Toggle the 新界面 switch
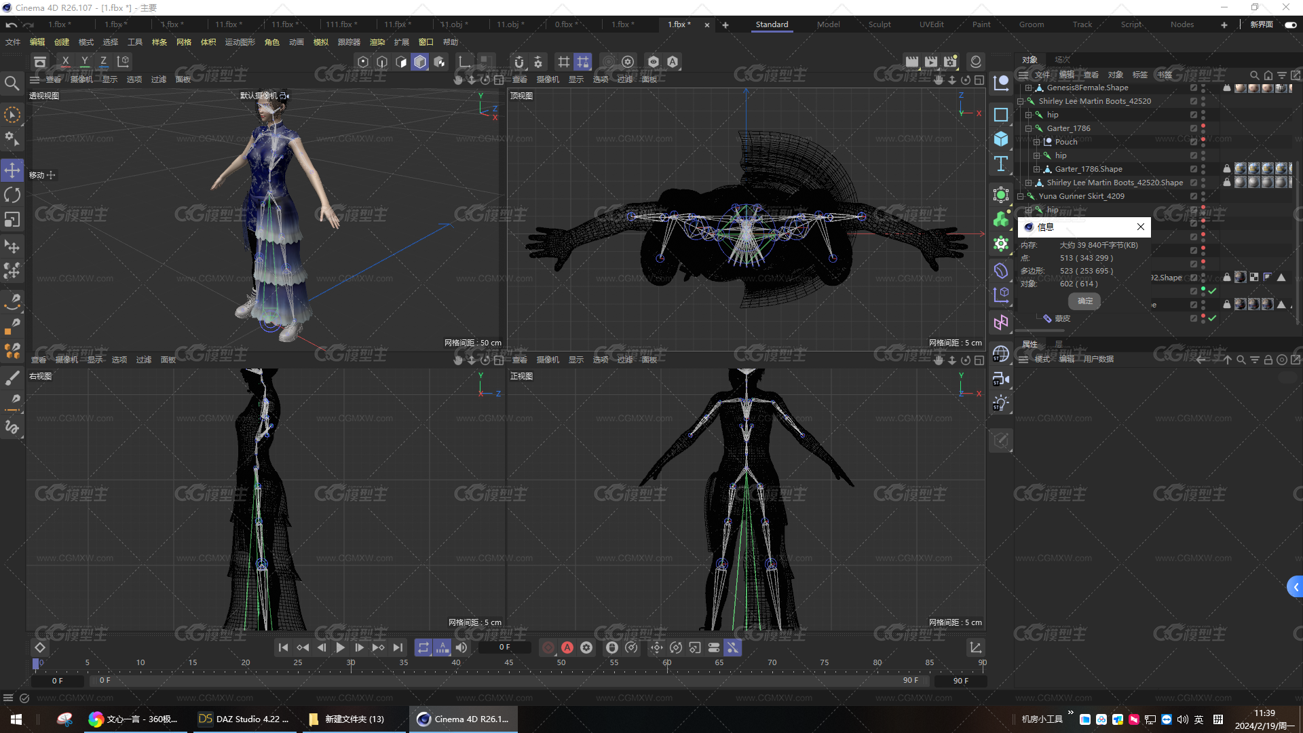 click(1290, 24)
